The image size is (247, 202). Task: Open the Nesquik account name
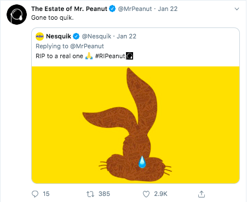pos(59,36)
